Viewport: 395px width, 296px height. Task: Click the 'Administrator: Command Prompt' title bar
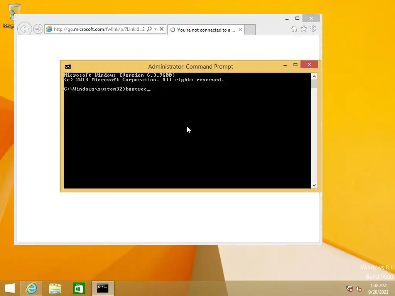click(x=191, y=66)
